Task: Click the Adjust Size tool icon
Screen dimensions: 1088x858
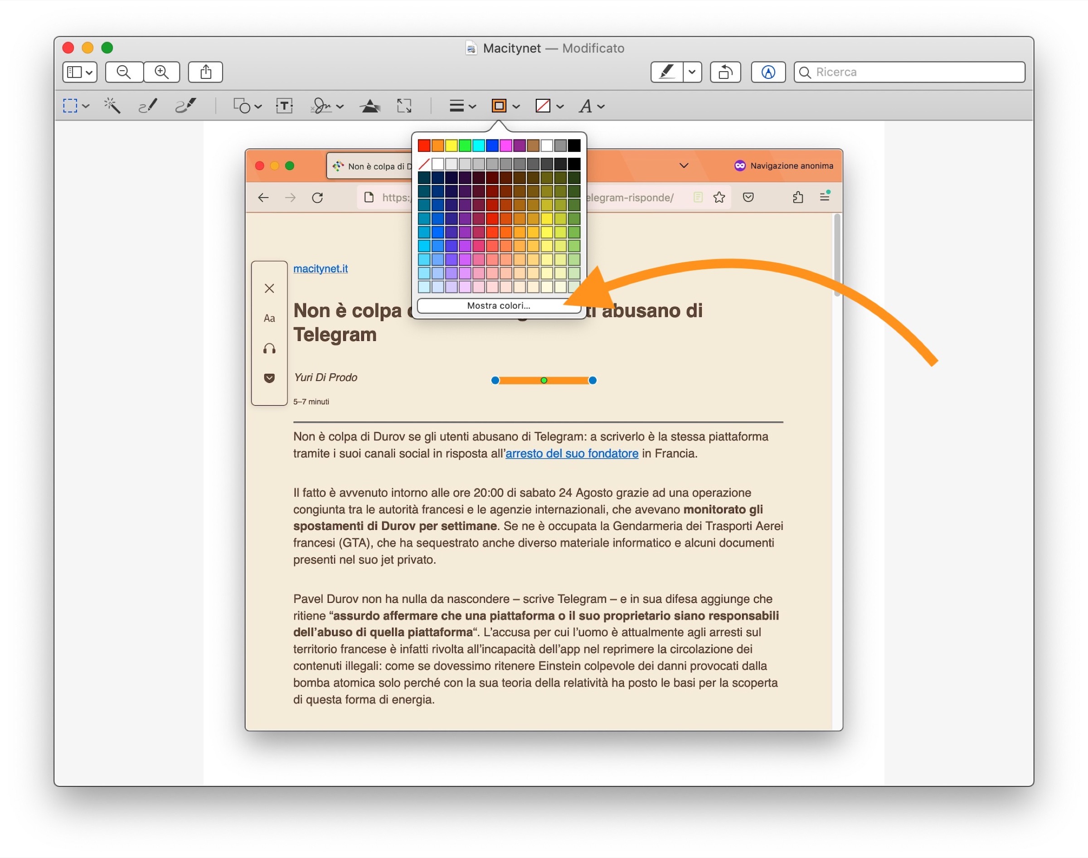Action: pyautogui.click(x=404, y=106)
